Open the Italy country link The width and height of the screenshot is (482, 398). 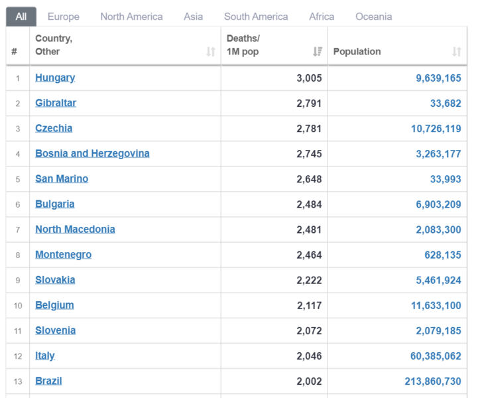[x=45, y=356]
